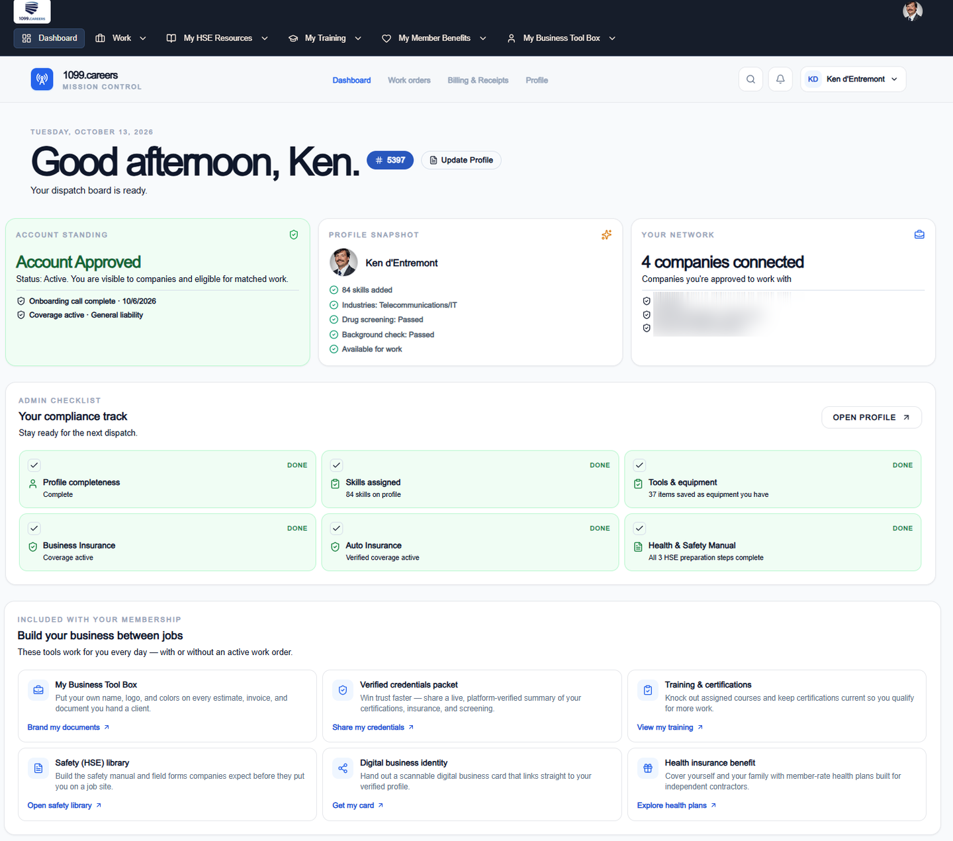Follow the Explore health plans link
Image resolution: width=953 pixels, height=841 pixels.
coord(676,805)
